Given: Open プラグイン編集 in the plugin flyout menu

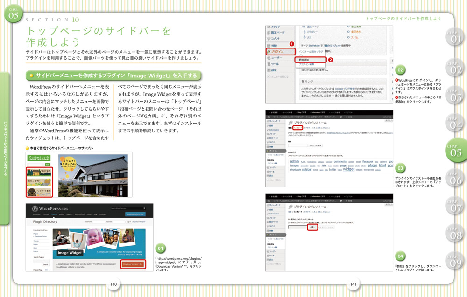Looking at the screenshot, I should pos(306,64).
